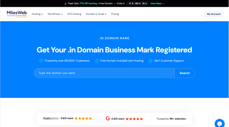Open the live chat bubble icon
Viewport: 229px width, 127px height.
tap(220, 124)
